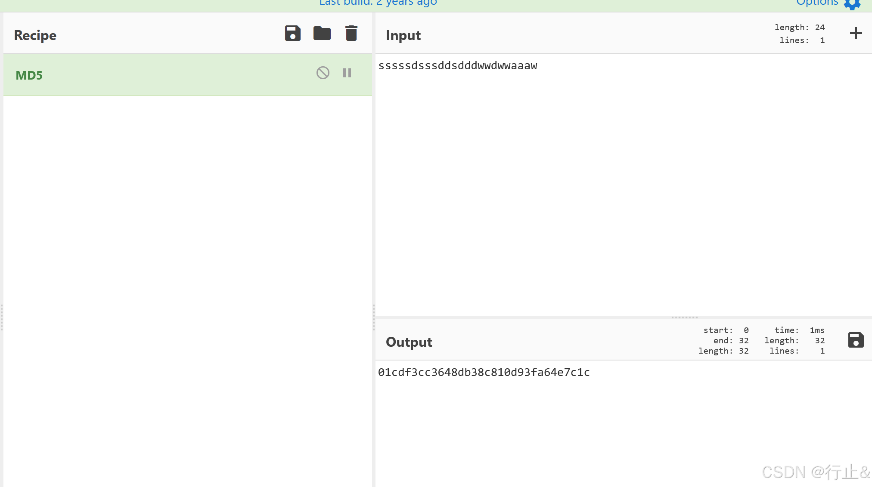Click the Last build notice
This screenshot has width=872, height=487.
378,3
